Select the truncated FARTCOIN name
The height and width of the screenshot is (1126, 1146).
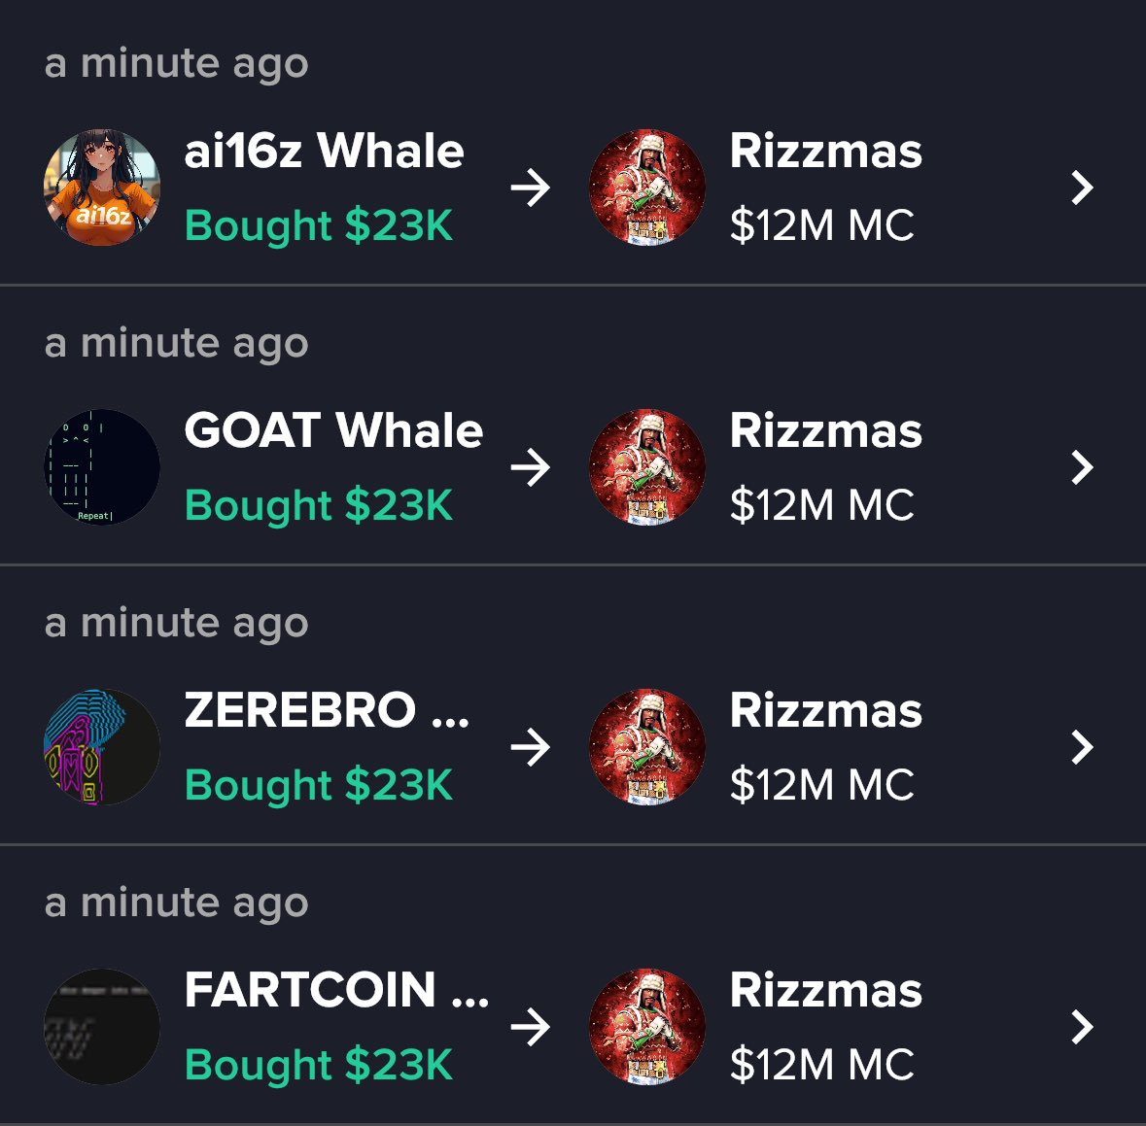(x=336, y=990)
